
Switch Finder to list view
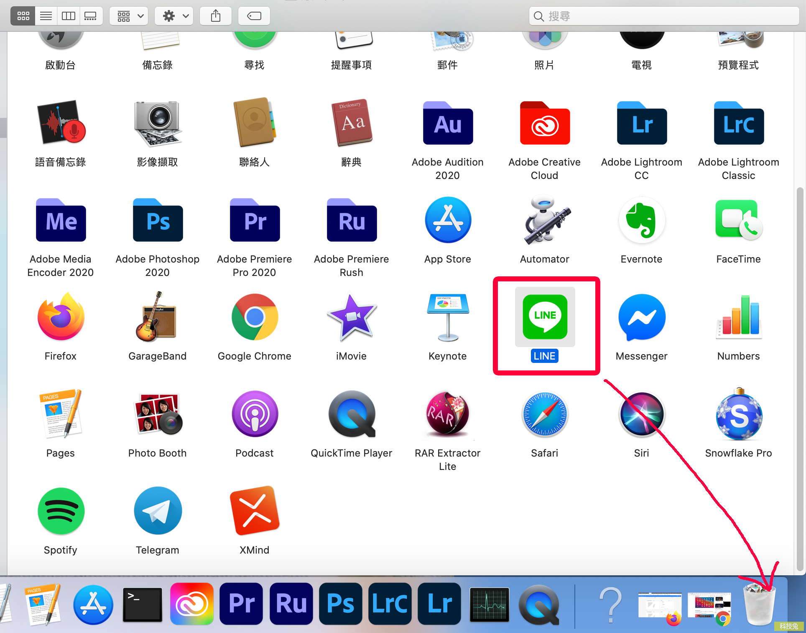[x=46, y=16]
